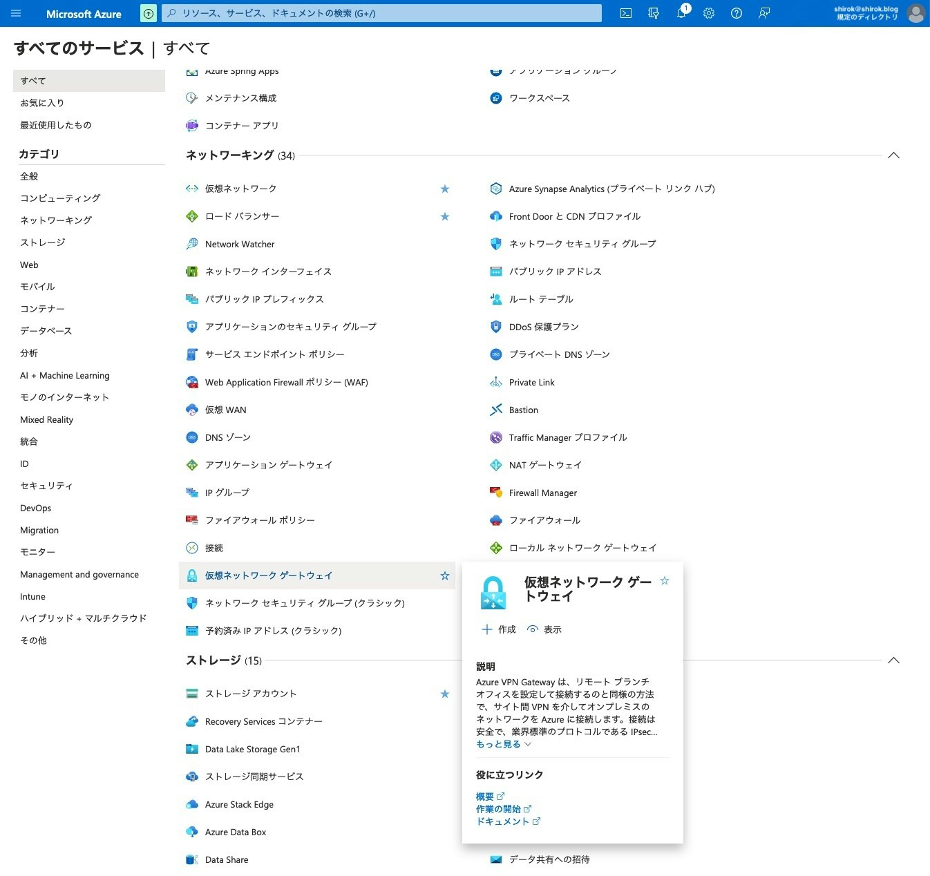Expand description with もっと見る
The width and height of the screenshot is (930, 876).
504,744
